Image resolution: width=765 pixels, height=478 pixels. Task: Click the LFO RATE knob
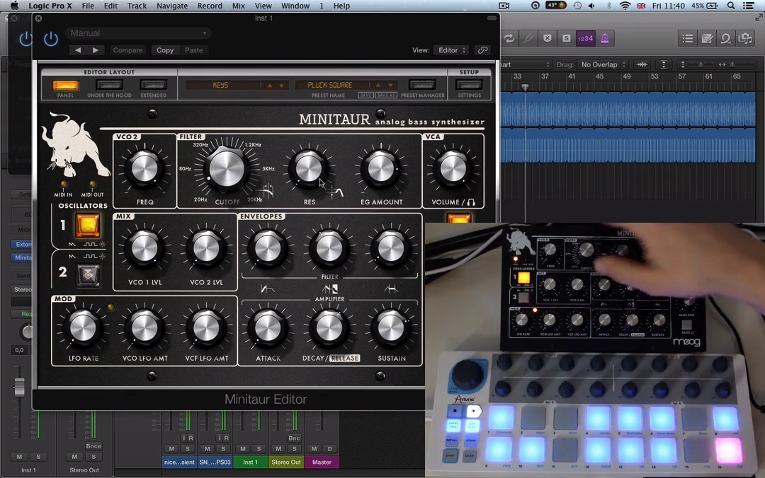coord(83,327)
